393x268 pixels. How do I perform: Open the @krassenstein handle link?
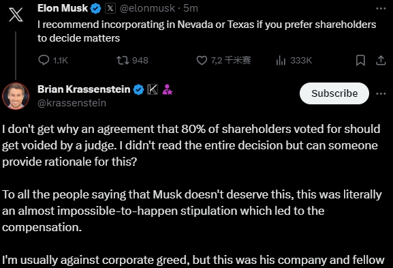pos(72,103)
